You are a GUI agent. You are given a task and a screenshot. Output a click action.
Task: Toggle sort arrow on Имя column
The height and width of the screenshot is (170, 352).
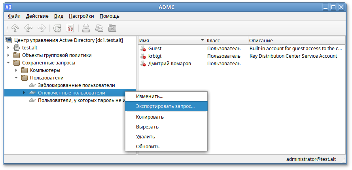202,40
